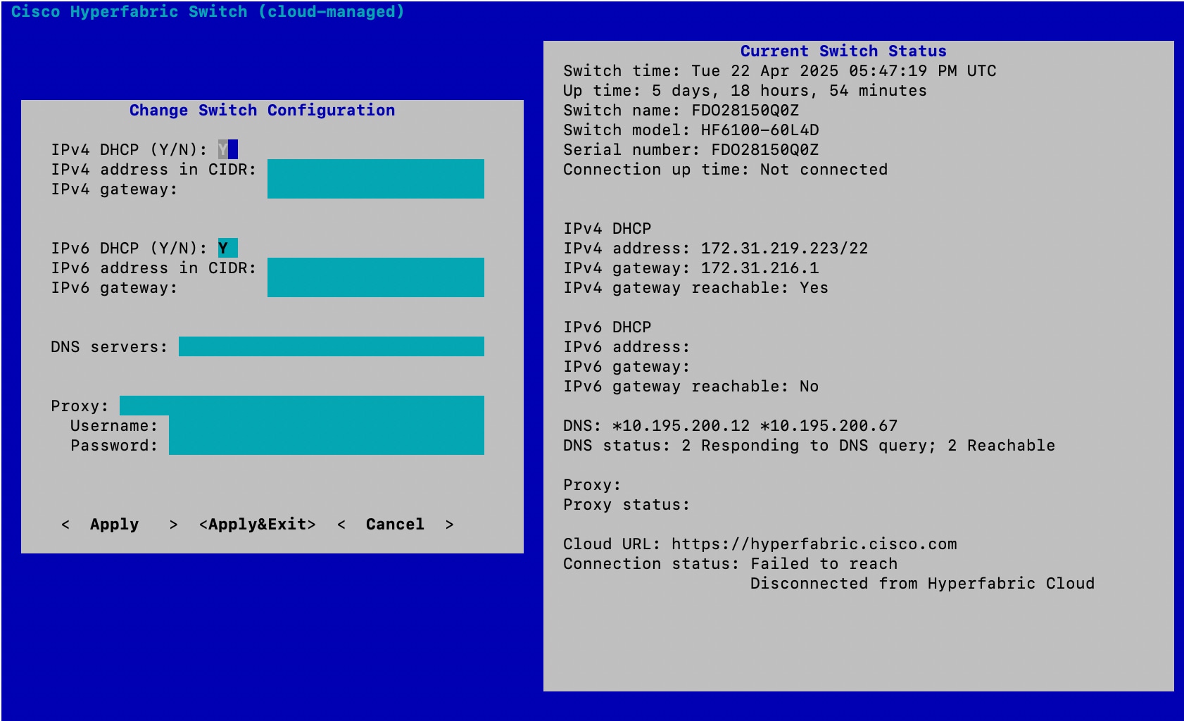1184x721 pixels.
Task: Click the IPv6 DHCP (Y/N) label
Action: 130,249
